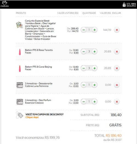Viewport: 137px width, 144px height.
Task: Click minus for Deo Parfum Essencial Clássico
Action: pos(84,102)
